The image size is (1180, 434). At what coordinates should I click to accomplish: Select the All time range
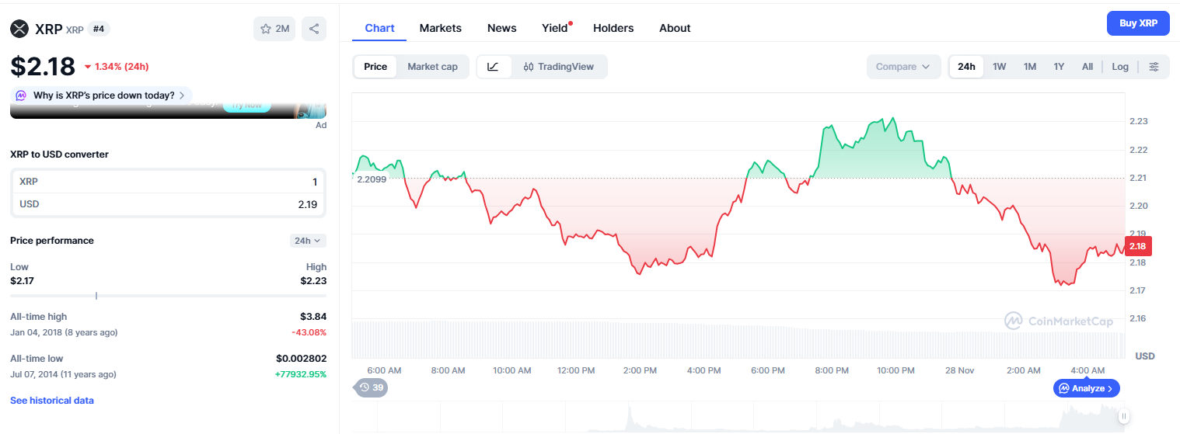(1087, 67)
